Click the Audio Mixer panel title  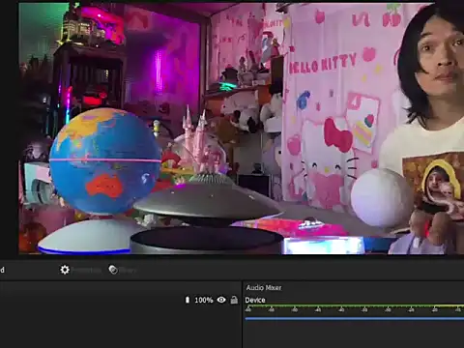click(x=264, y=288)
